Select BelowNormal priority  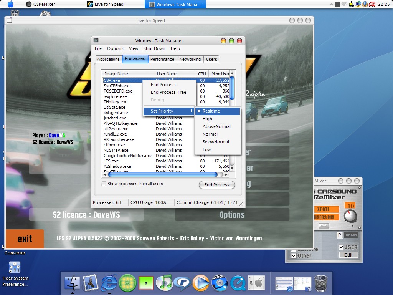[x=218, y=142]
